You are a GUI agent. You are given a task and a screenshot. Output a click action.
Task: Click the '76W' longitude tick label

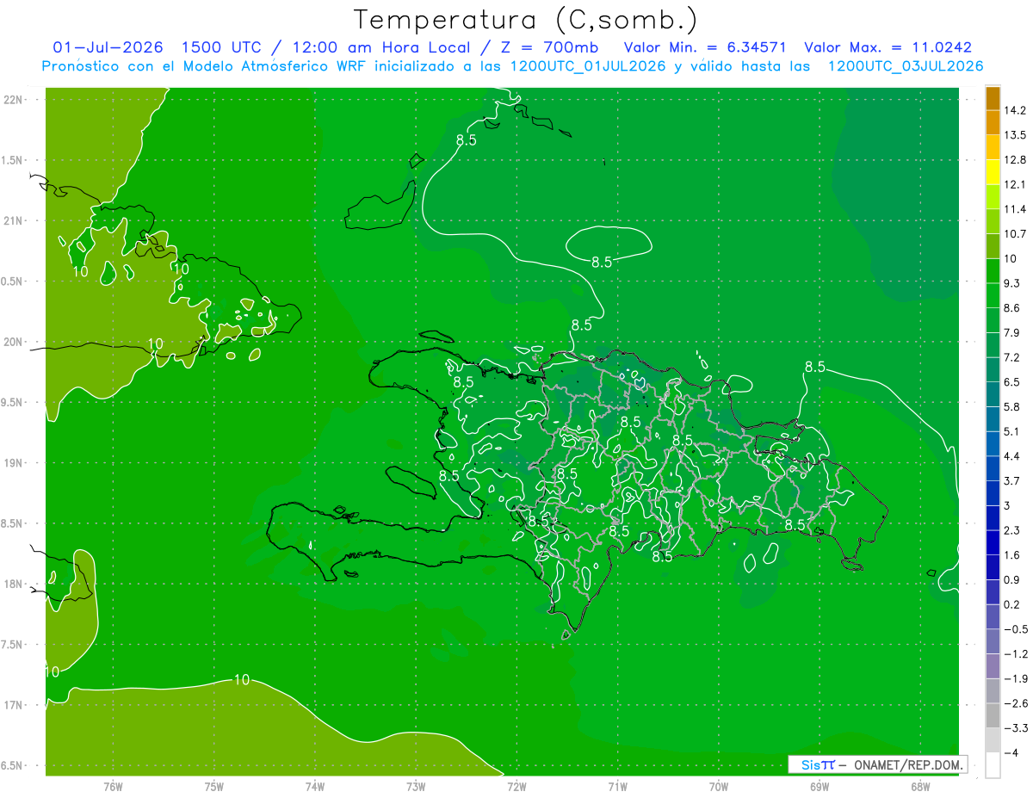[113, 787]
